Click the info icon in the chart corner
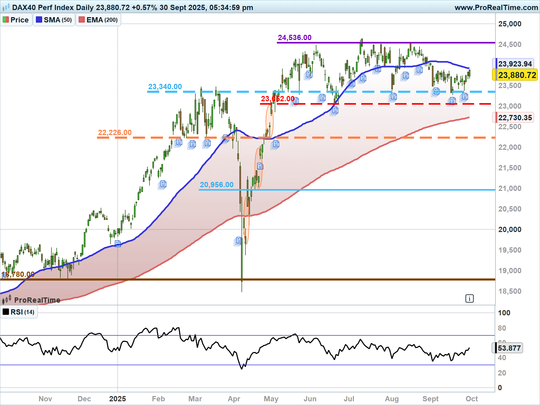Viewport: 540px width, 405px height. [x=469, y=298]
